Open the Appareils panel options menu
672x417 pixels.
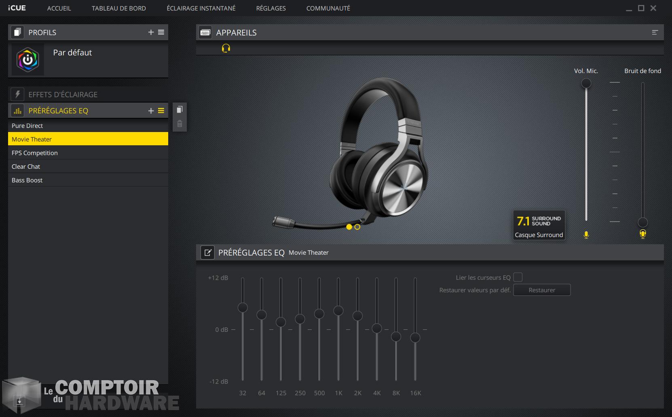click(655, 32)
